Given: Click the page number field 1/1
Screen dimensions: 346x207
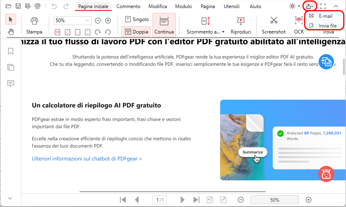Looking at the screenshot, I should click(160, 200).
